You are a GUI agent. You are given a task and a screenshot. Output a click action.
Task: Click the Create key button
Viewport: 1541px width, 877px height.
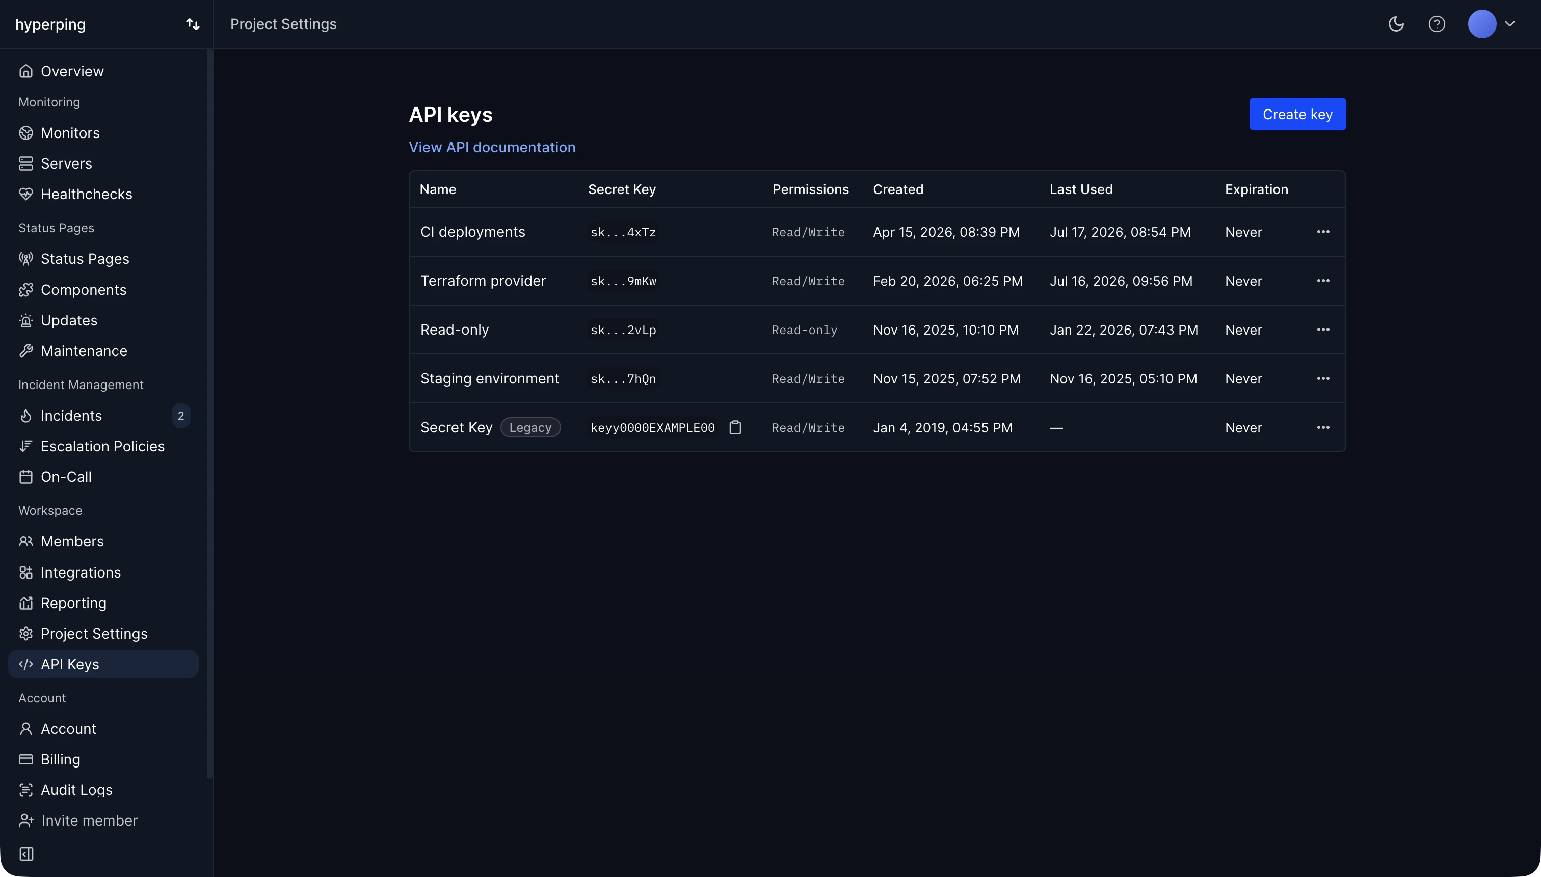[x=1297, y=114]
